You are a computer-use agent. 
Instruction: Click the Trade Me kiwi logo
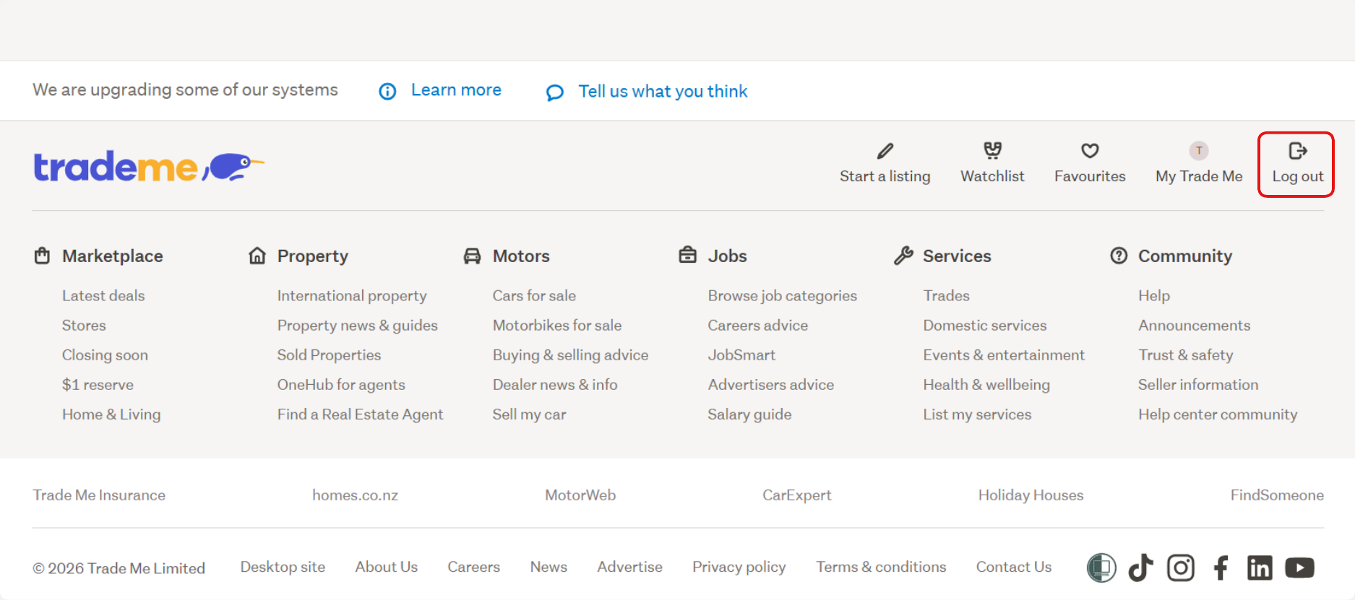(148, 167)
